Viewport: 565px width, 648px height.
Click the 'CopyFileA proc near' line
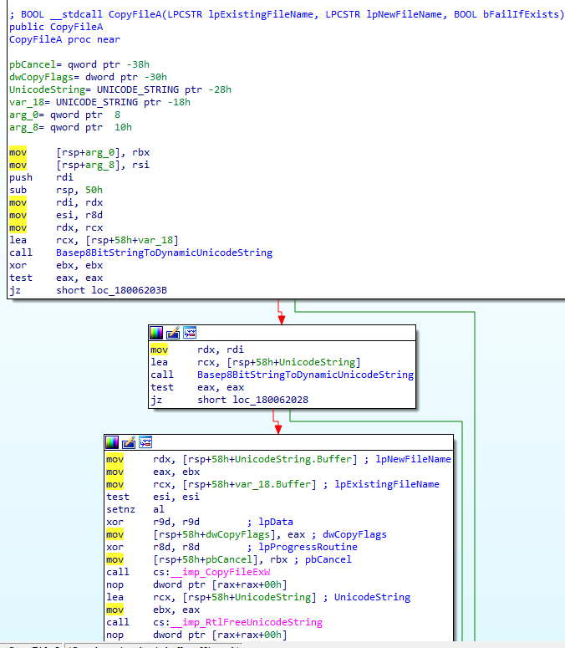pyautogui.click(x=65, y=39)
